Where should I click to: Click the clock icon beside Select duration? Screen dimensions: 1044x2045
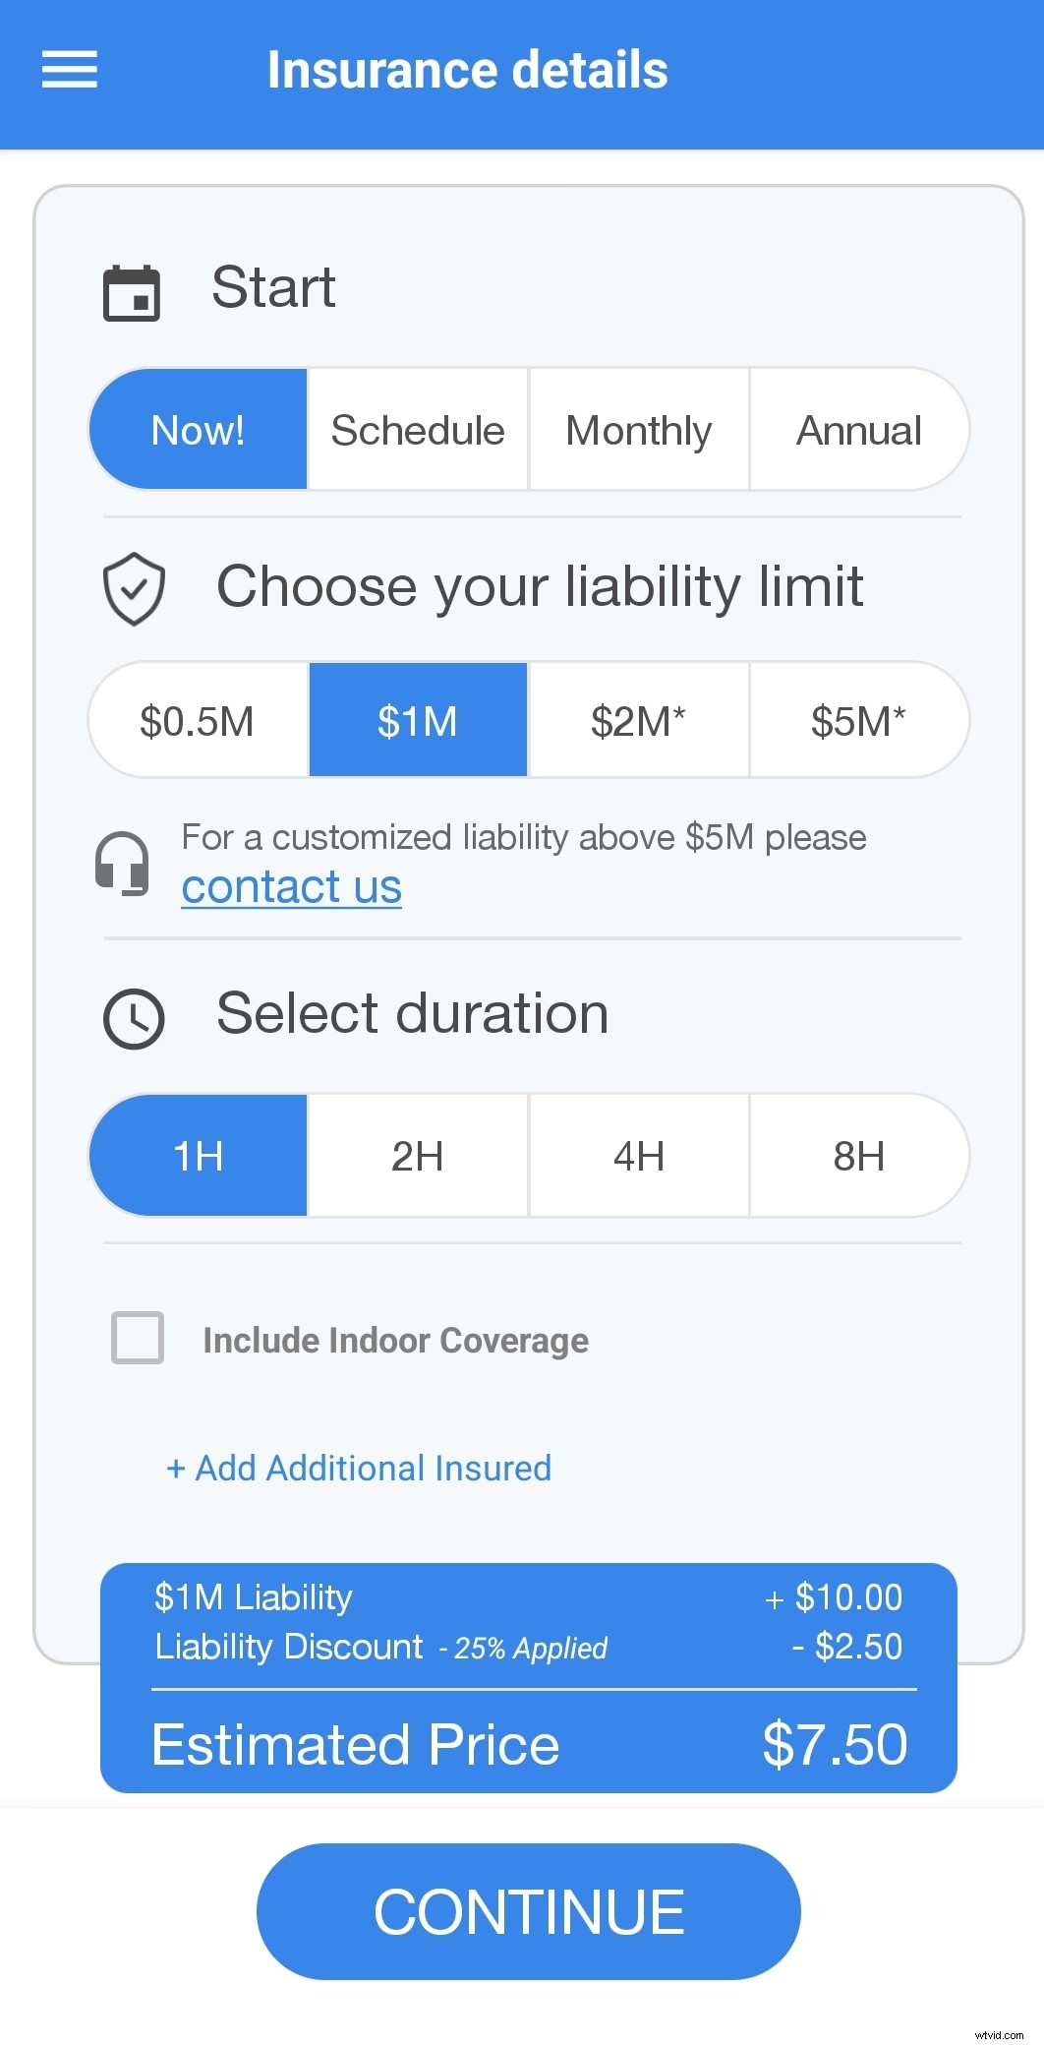tap(134, 1017)
